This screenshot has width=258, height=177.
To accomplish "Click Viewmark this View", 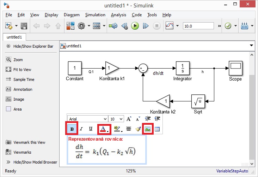I will pos(25,142).
